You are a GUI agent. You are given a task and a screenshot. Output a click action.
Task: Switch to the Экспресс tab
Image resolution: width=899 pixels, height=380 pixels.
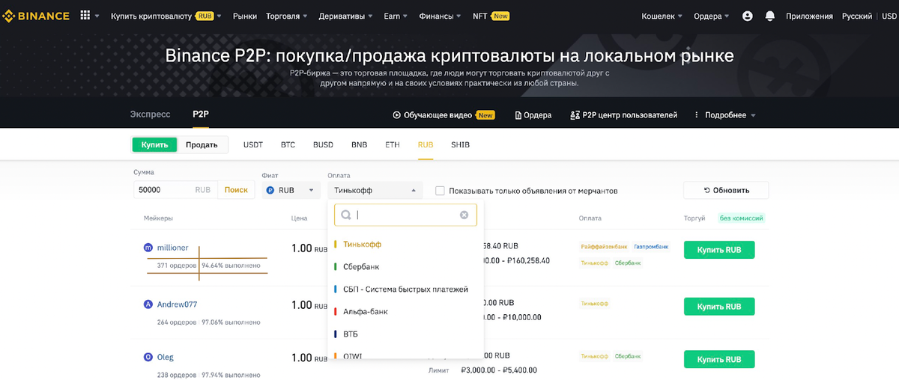[x=151, y=114]
